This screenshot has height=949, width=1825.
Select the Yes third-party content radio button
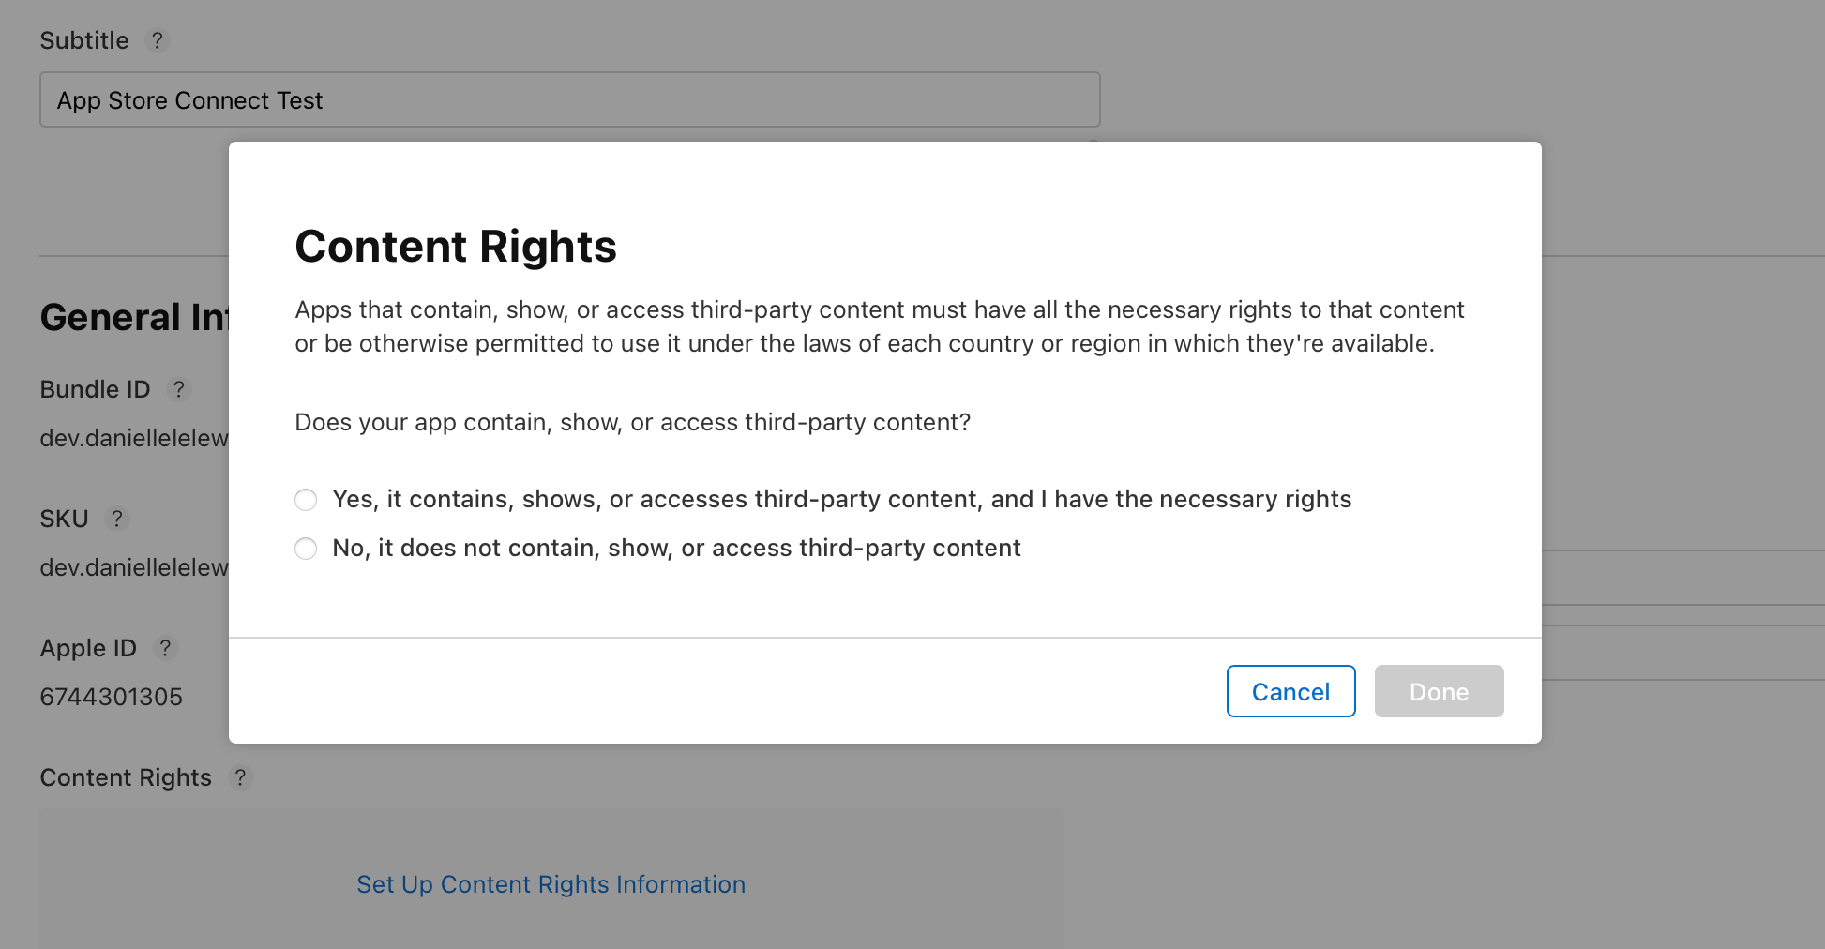(x=306, y=500)
